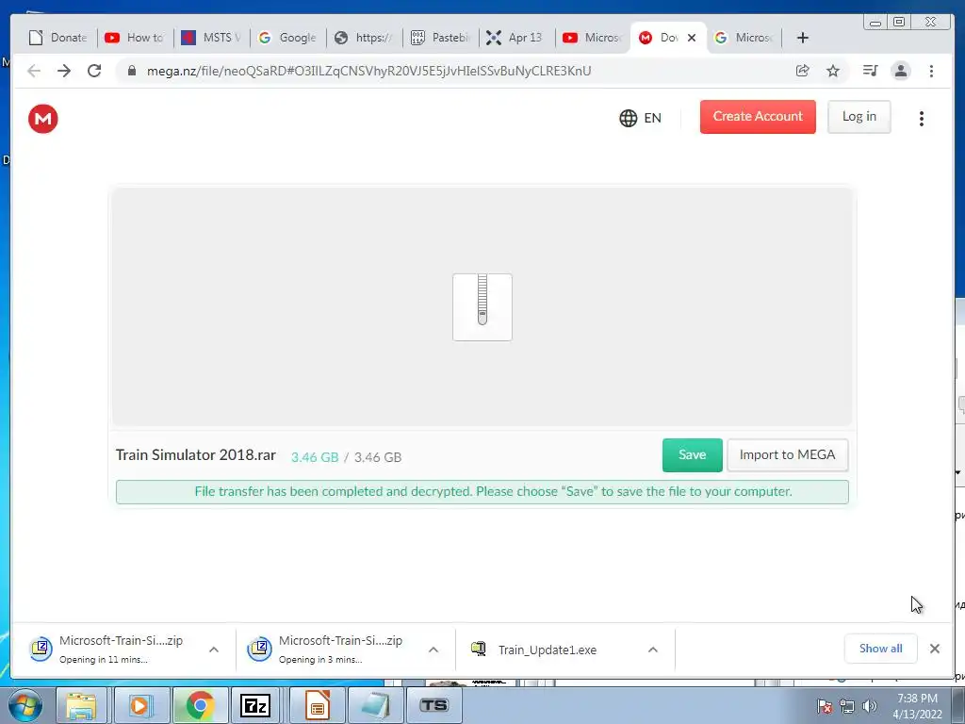Click the zip archive file thumbnail
The height and width of the screenshot is (724, 965).
[482, 307]
